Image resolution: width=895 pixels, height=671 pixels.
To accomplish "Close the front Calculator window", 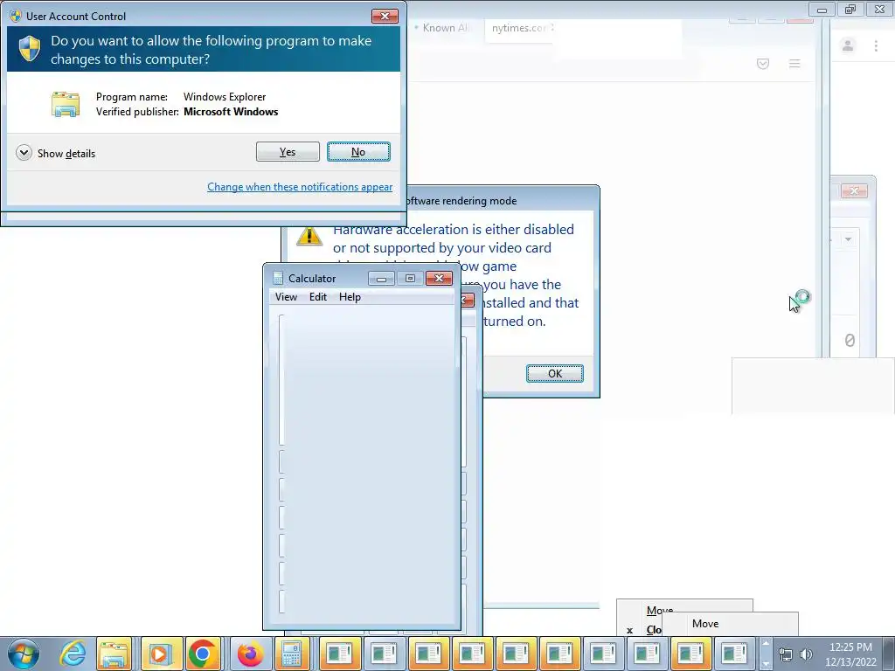I will point(439,279).
